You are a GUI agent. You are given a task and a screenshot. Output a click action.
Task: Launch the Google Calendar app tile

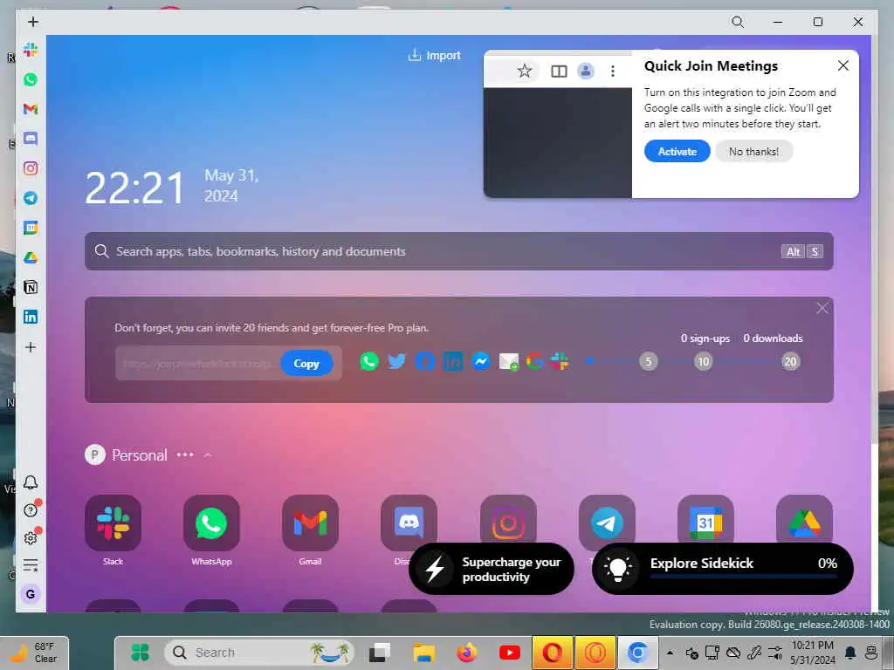(x=705, y=520)
